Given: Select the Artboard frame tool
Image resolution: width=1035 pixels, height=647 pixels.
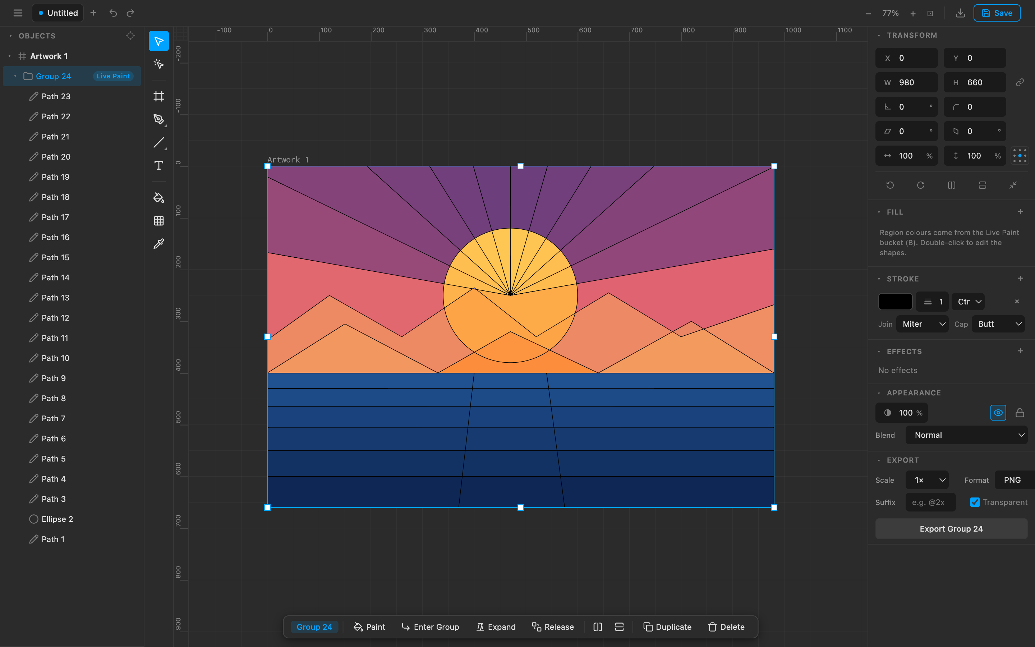Looking at the screenshot, I should 159,96.
